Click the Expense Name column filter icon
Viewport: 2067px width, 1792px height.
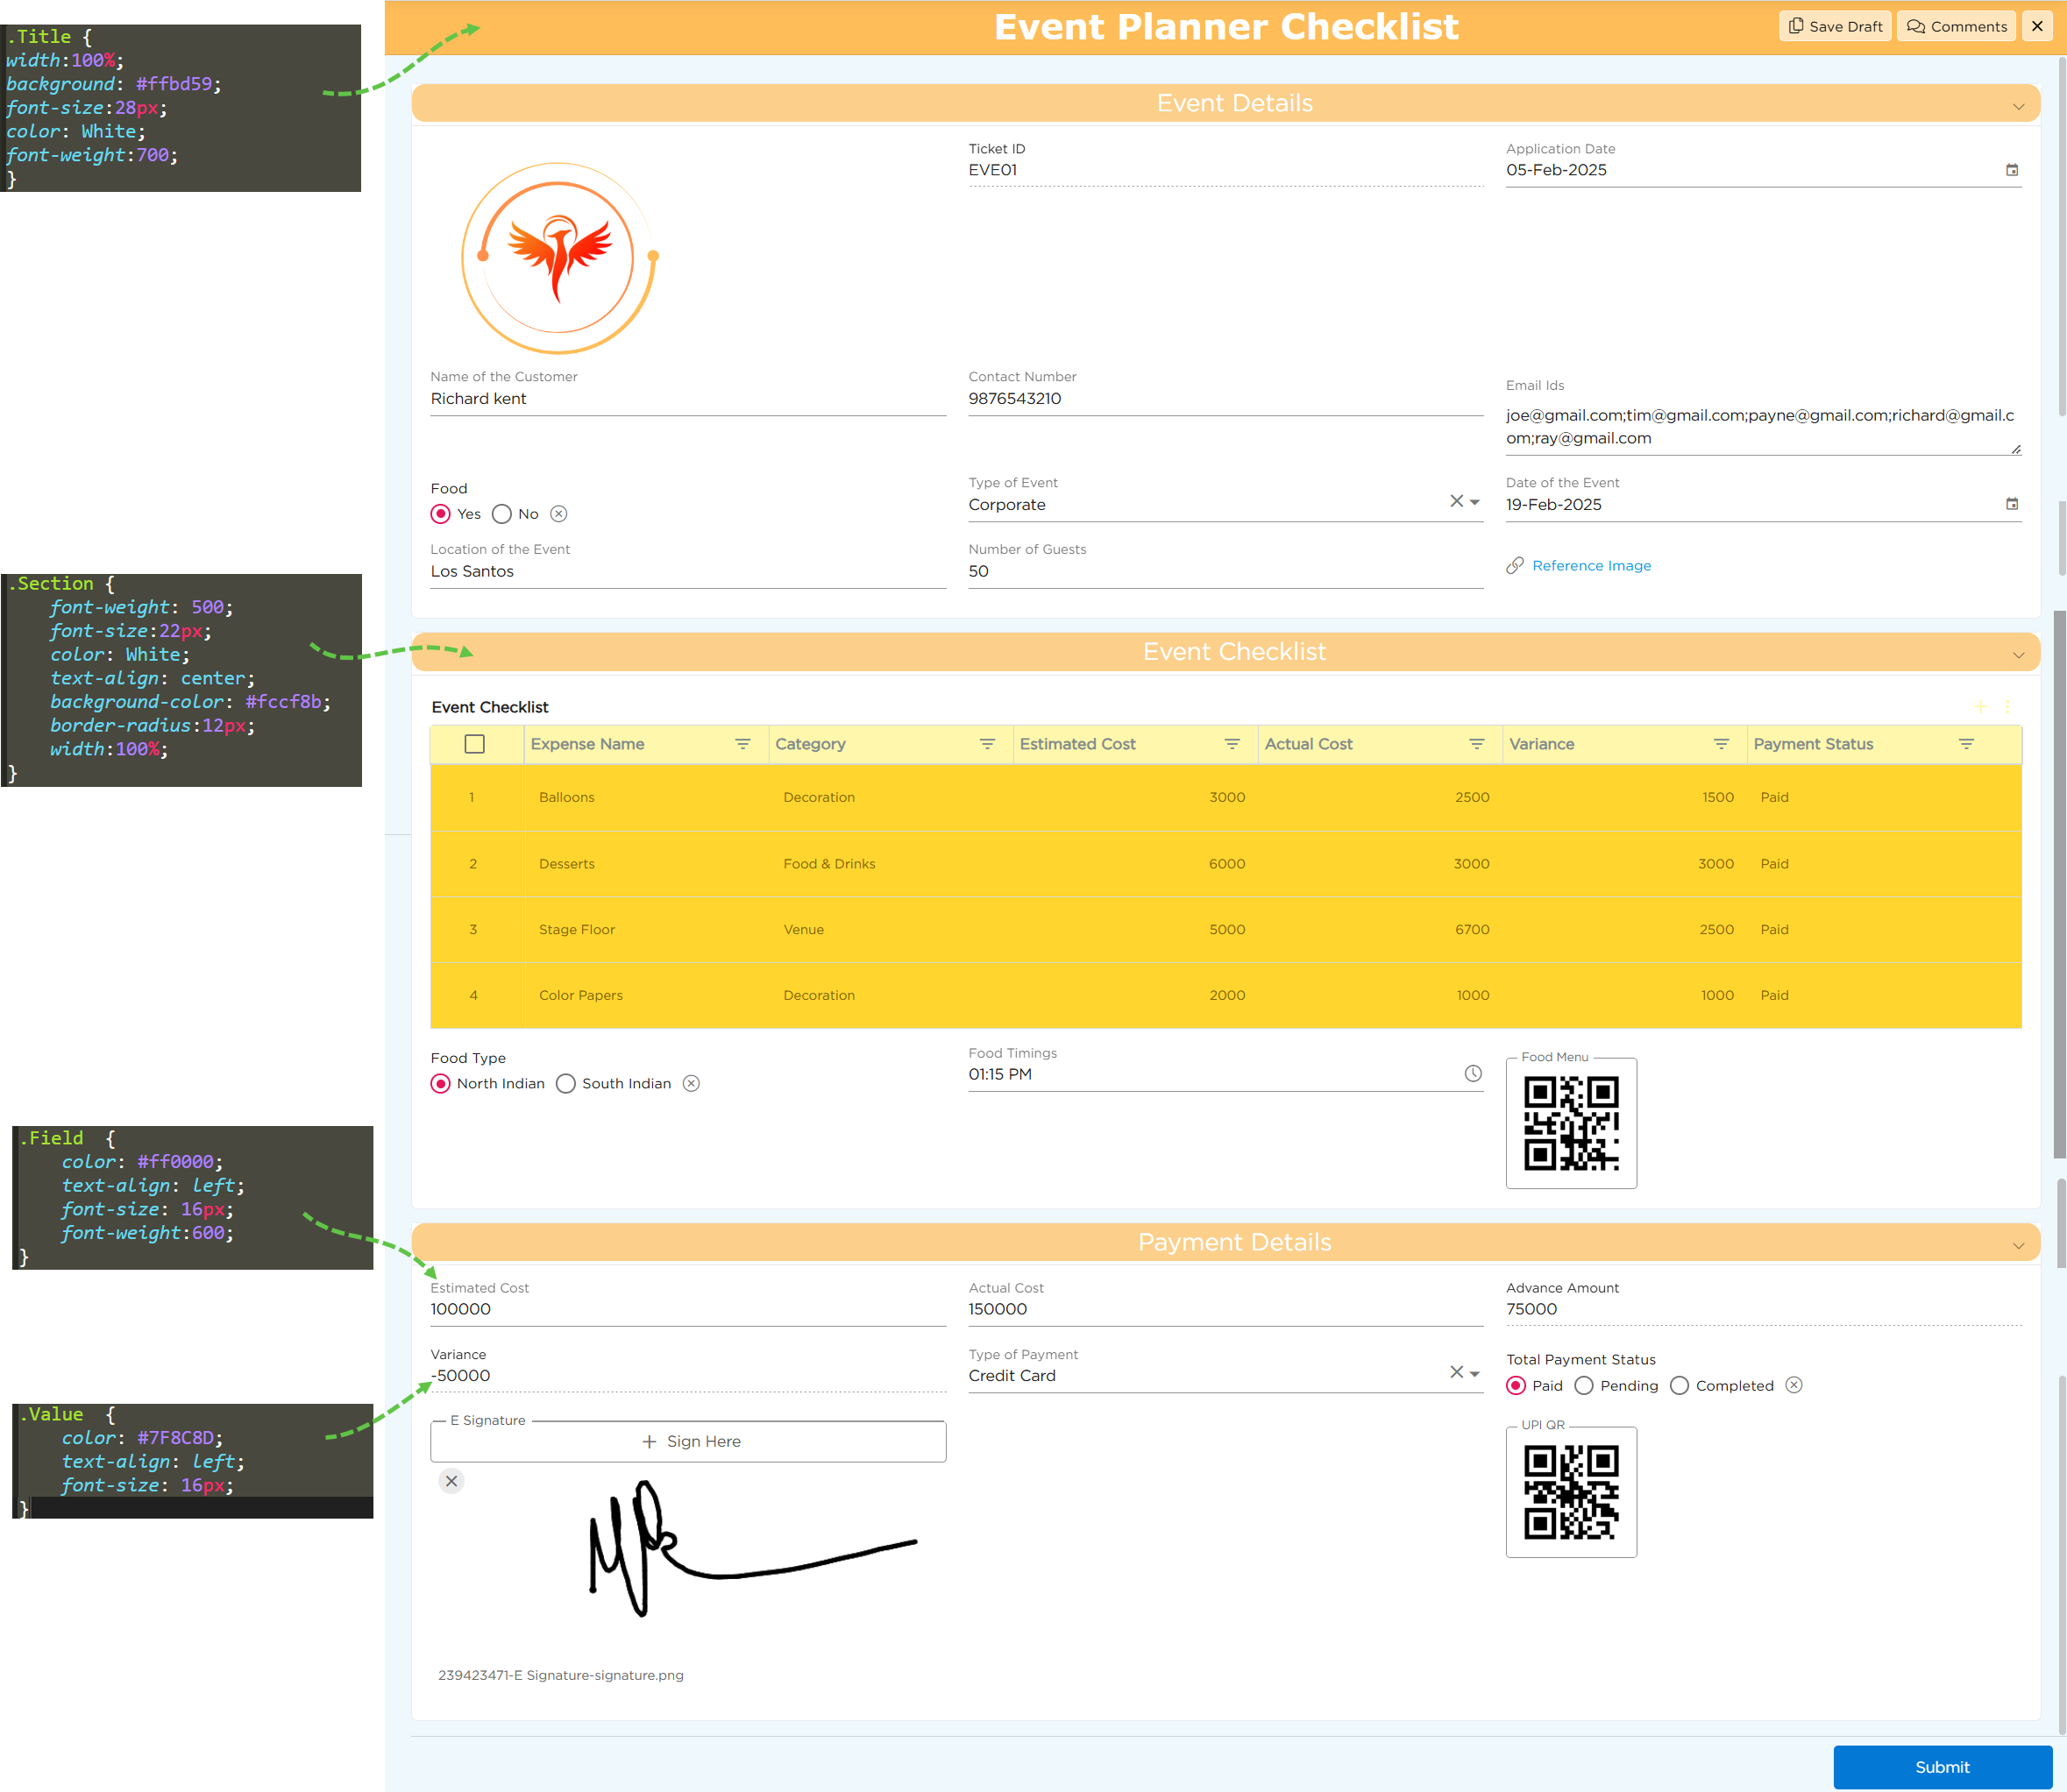742,744
